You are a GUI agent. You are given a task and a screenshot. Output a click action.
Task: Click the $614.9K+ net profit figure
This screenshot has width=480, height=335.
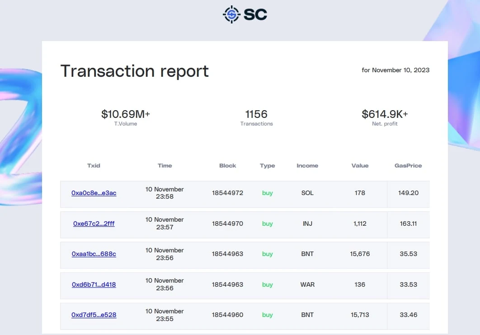pos(385,114)
